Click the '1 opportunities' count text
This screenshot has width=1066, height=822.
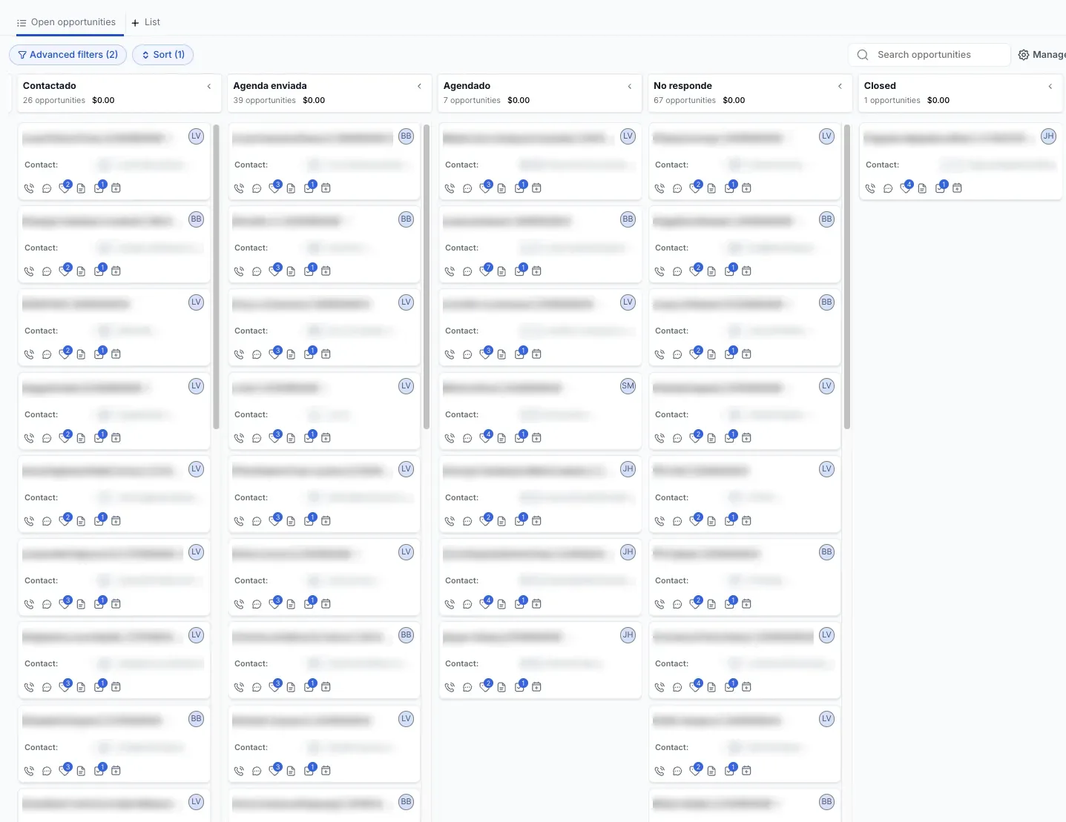click(x=892, y=100)
